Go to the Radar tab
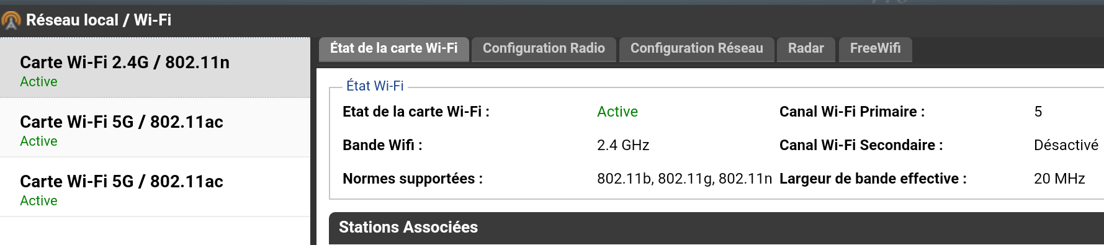This screenshot has width=1104, height=245. click(x=806, y=49)
